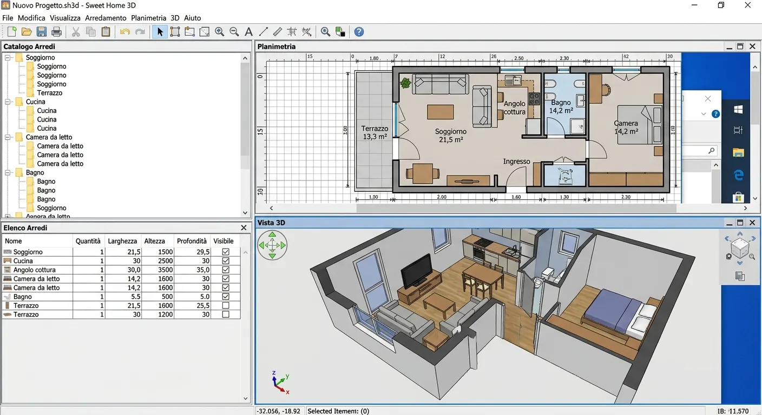Open the 3D menu
This screenshot has width=762, height=415.
tap(175, 18)
